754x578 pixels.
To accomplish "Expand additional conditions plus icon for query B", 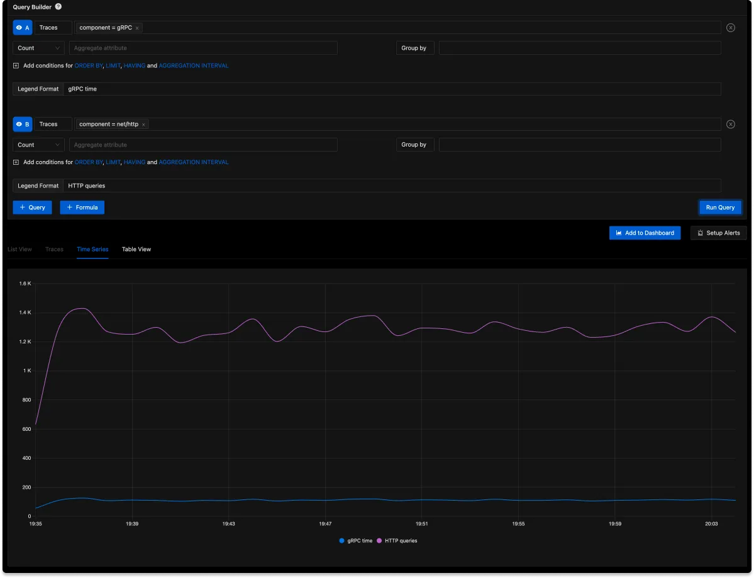I will point(16,162).
